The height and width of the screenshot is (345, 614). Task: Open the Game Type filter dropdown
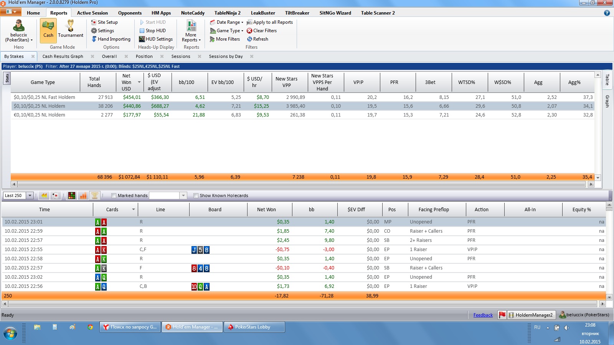click(x=227, y=31)
